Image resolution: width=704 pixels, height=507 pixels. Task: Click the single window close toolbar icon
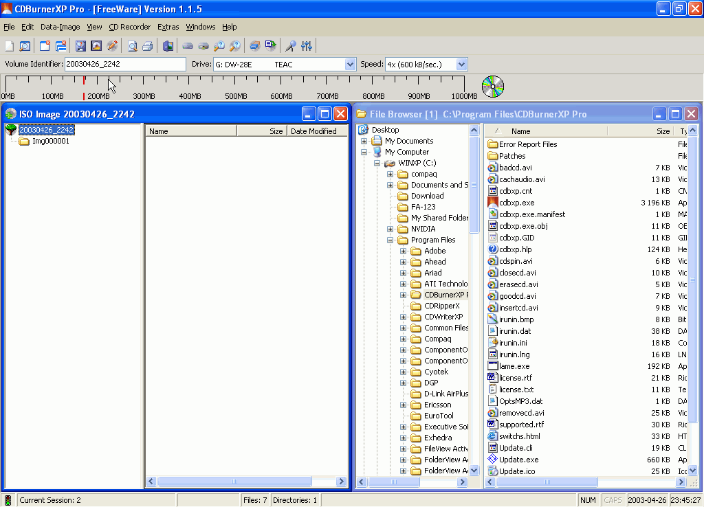tap(45, 46)
